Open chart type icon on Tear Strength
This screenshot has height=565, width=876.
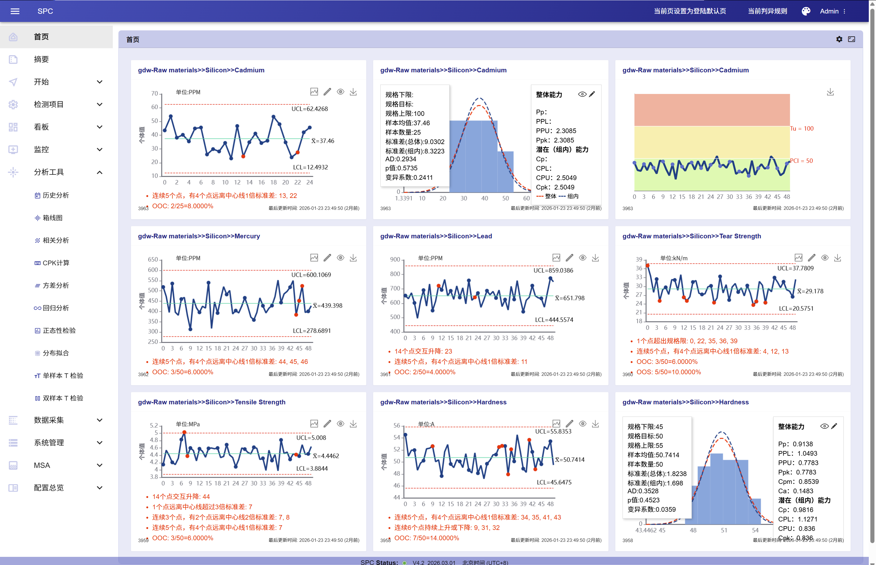pyautogui.click(x=798, y=258)
